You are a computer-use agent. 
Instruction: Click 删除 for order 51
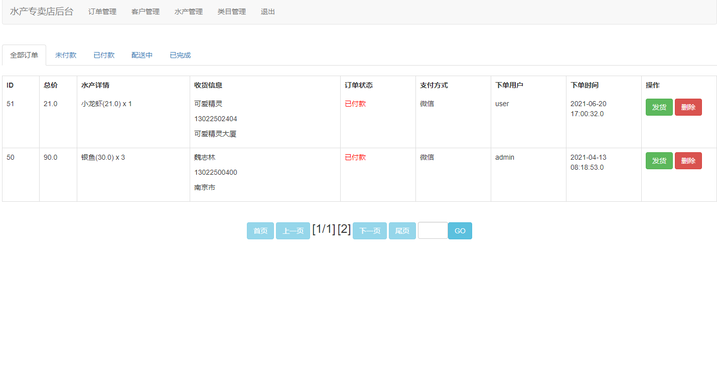pyautogui.click(x=688, y=107)
